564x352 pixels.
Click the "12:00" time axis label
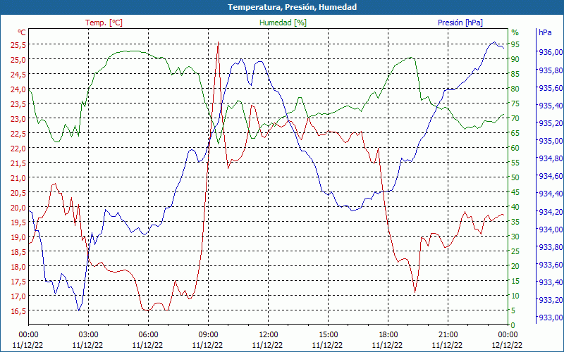click(x=269, y=335)
